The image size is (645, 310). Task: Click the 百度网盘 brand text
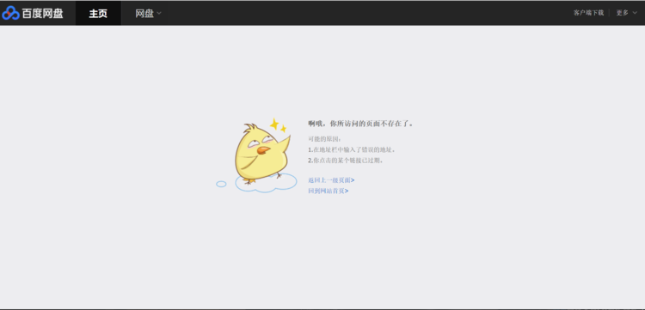(x=43, y=13)
